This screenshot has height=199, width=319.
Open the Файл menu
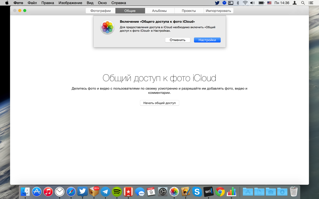[32, 3]
